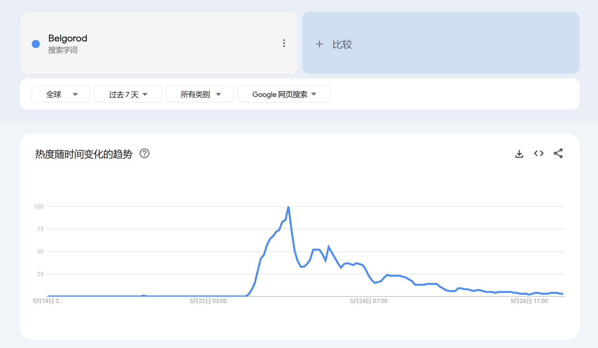
Task: Click the 5月22日 03:00 axis label
Action: (x=208, y=301)
